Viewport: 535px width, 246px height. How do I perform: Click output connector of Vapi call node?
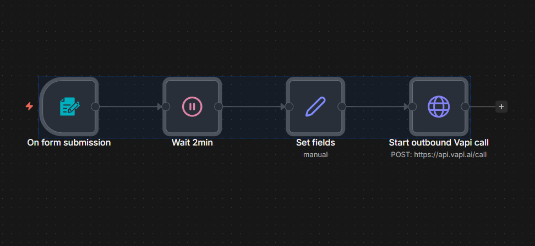(x=465, y=107)
